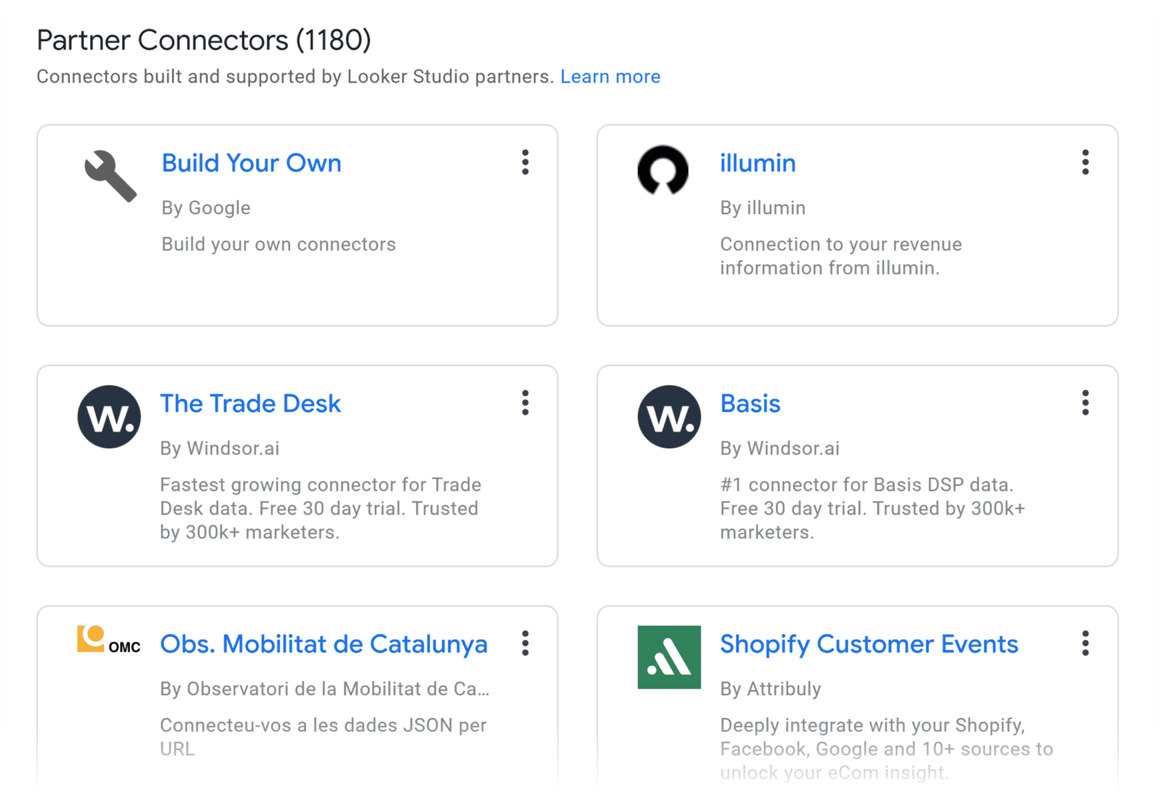Open the illumin card's three-dot menu
This screenshot has width=1160, height=792.
coord(1085,163)
